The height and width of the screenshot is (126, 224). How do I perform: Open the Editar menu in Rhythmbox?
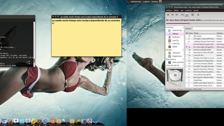176,10
